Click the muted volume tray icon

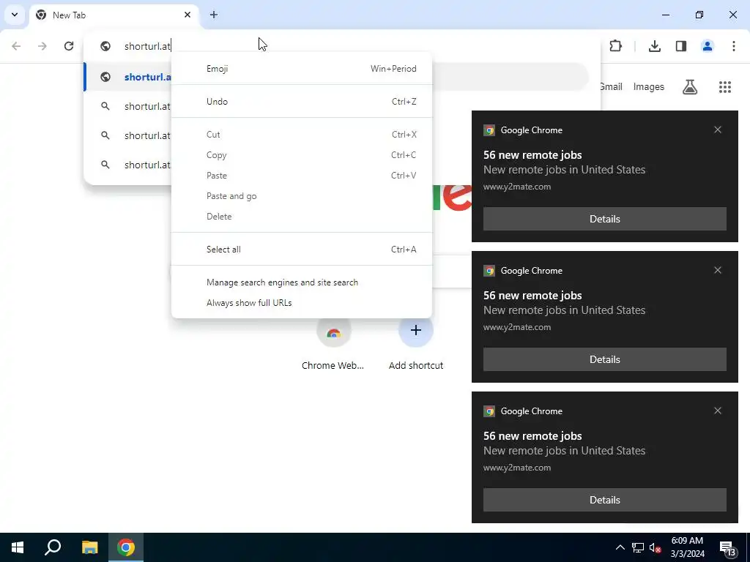click(x=656, y=547)
